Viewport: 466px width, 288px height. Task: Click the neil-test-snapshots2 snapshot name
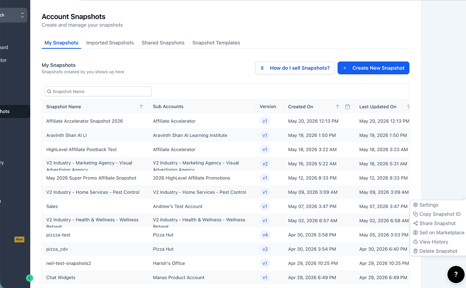click(x=69, y=263)
